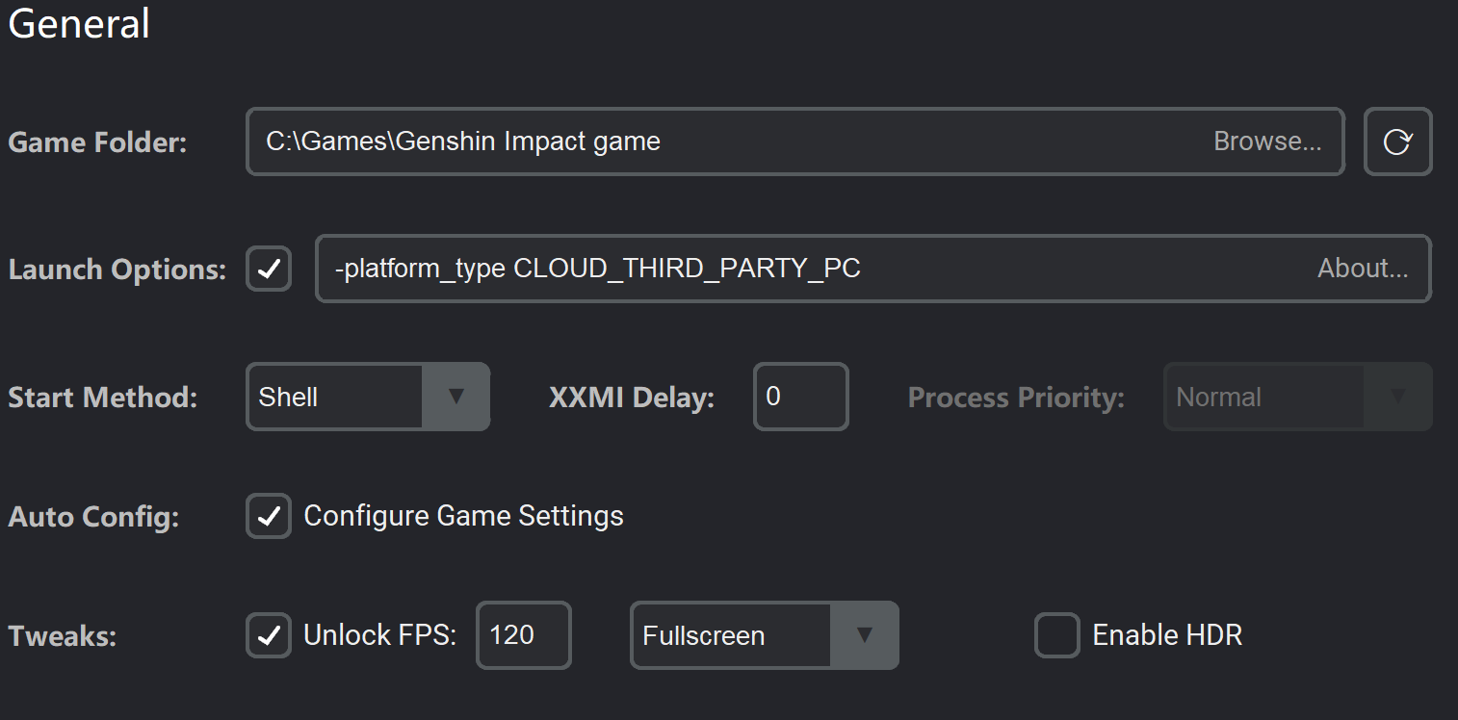The height and width of the screenshot is (720, 1458).
Task: Enable the HDR checkbox
Action: click(x=1057, y=635)
